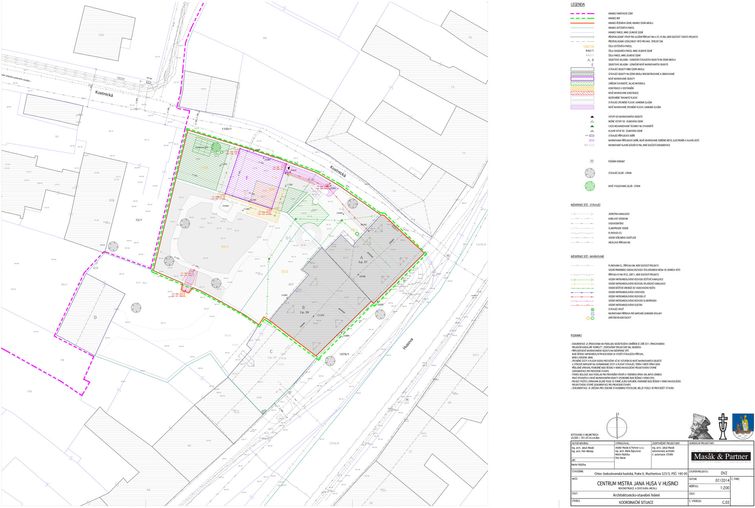Click the building A č.p. 37 label
This screenshot has width=755, height=508.
pyautogui.click(x=363, y=260)
